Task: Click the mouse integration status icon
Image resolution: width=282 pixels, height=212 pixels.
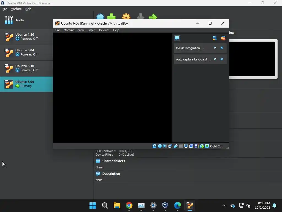Action: [202, 146]
